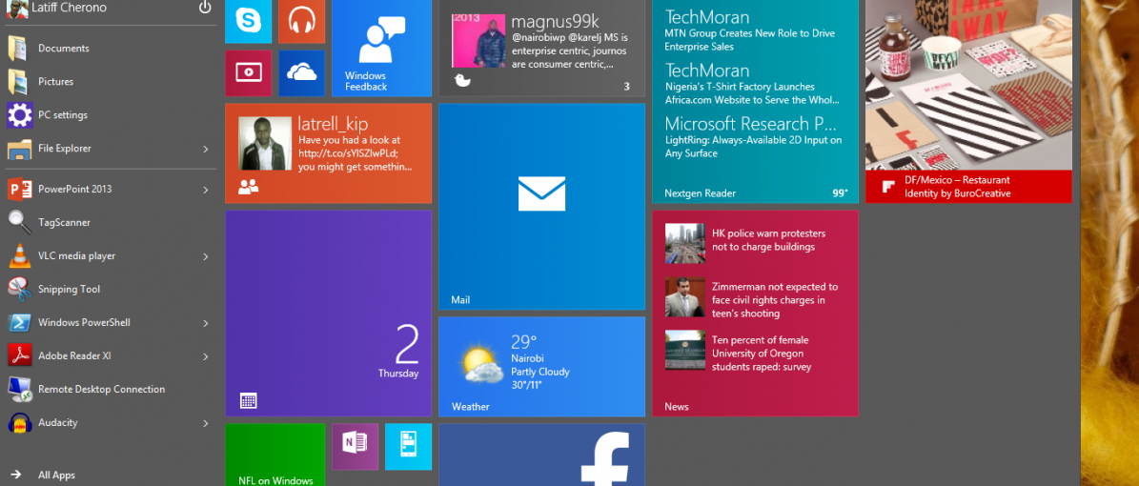The image size is (1139, 486).
Task: Open the Calendar tile showing Thursday 2
Action: (x=328, y=314)
